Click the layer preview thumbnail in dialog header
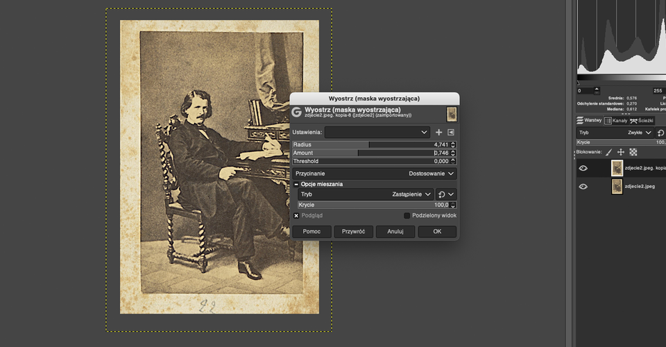 452,115
